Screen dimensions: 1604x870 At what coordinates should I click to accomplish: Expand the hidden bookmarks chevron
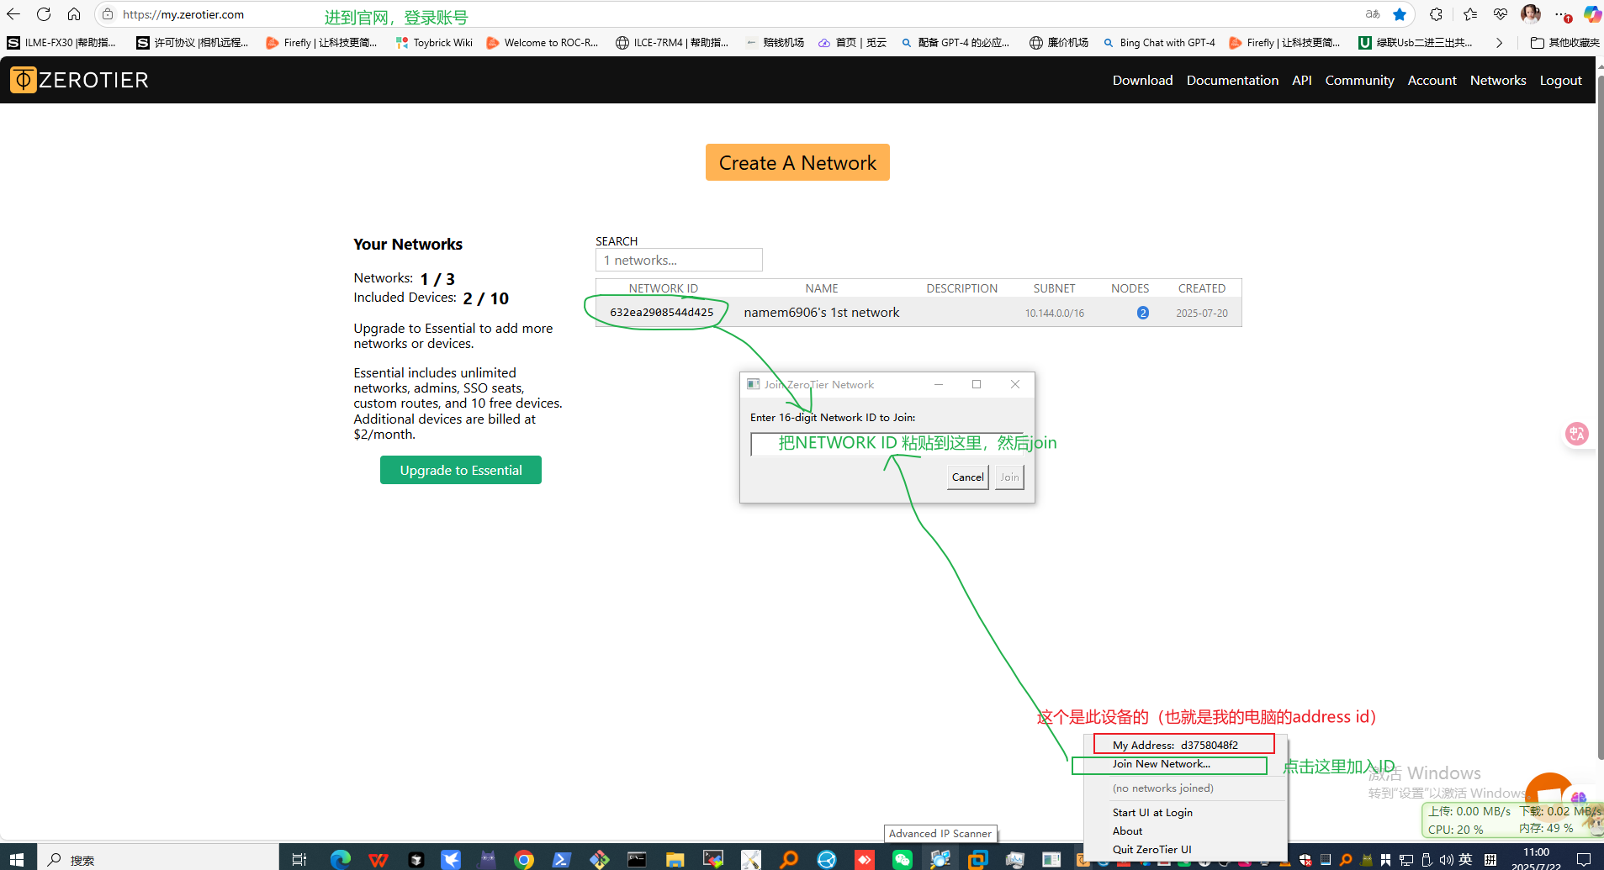tap(1499, 42)
